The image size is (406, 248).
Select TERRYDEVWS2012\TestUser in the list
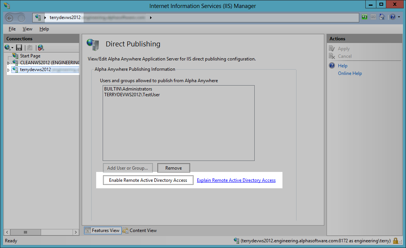click(x=132, y=95)
